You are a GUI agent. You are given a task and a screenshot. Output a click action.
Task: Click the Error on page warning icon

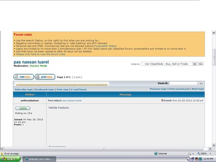point(2,154)
